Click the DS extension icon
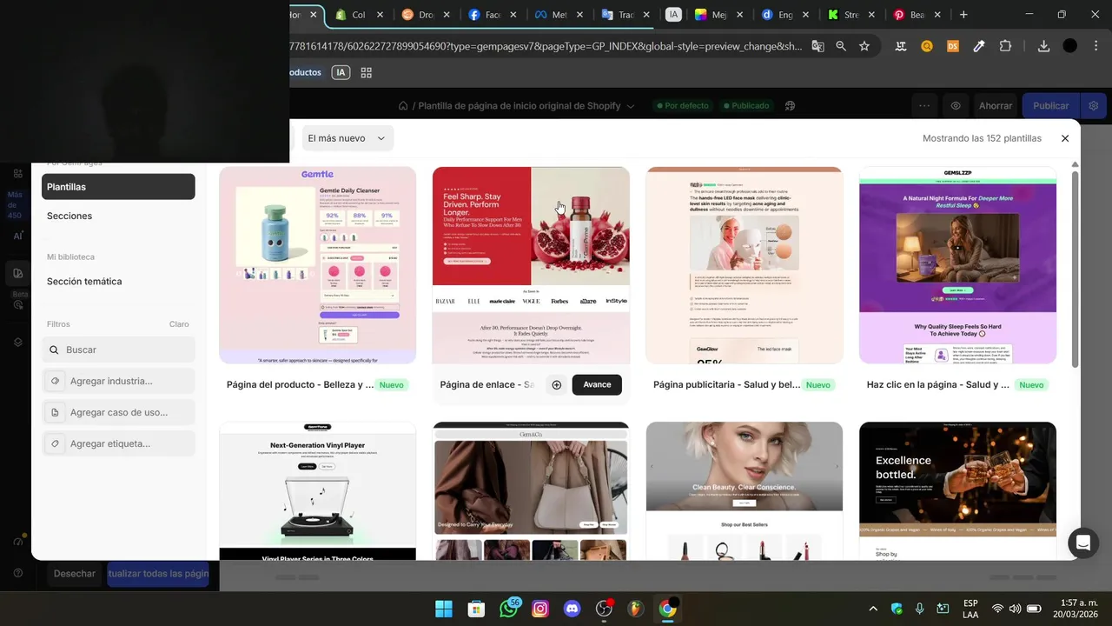Image resolution: width=1112 pixels, height=626 pixels. pyautogui.click(x=953, y=46)
